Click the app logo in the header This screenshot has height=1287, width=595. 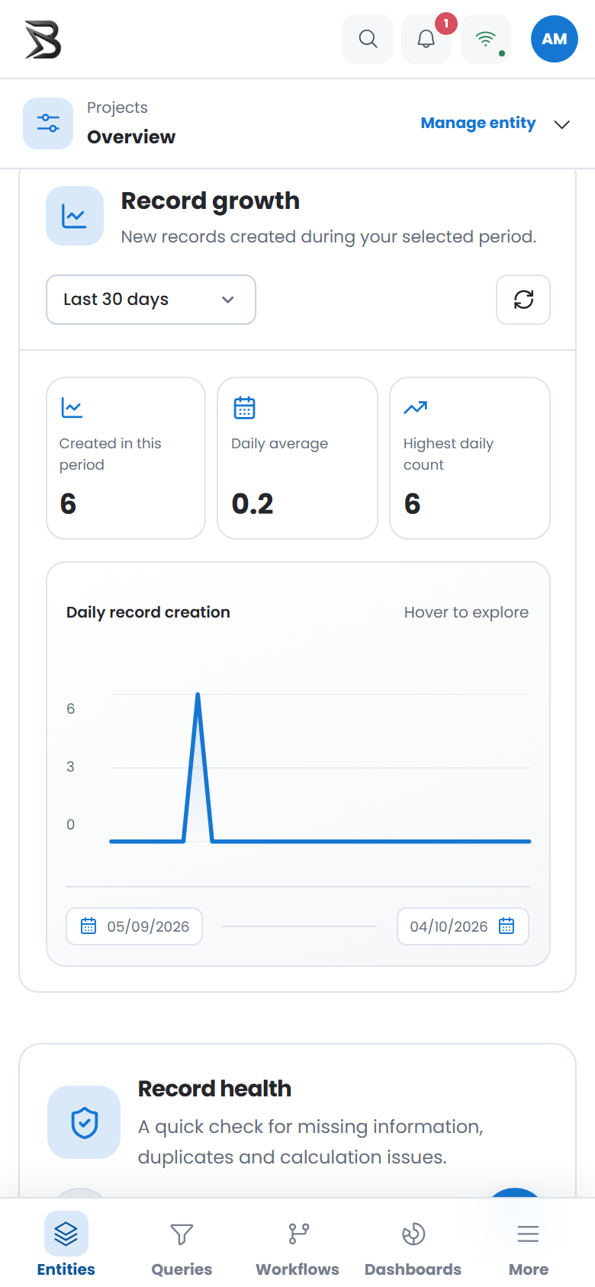43,40
